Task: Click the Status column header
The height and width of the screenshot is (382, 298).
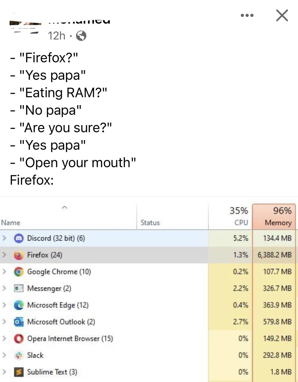Action: point(150,223)
